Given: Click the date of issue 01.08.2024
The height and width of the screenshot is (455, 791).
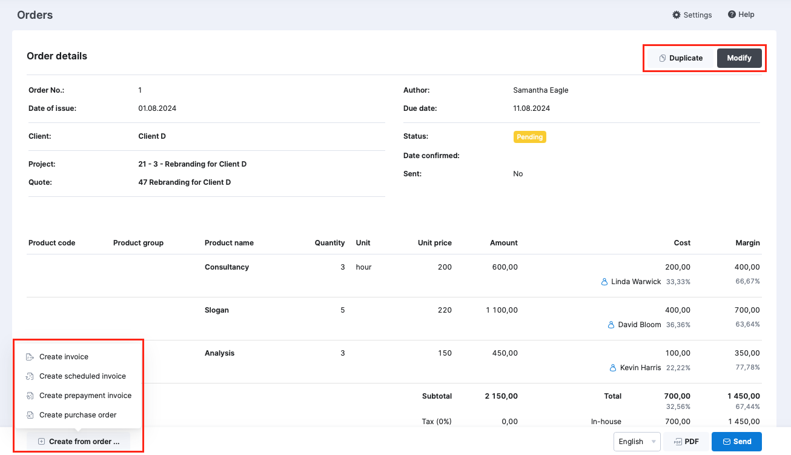Looking at the screenshot, I should tap(157, 108).
